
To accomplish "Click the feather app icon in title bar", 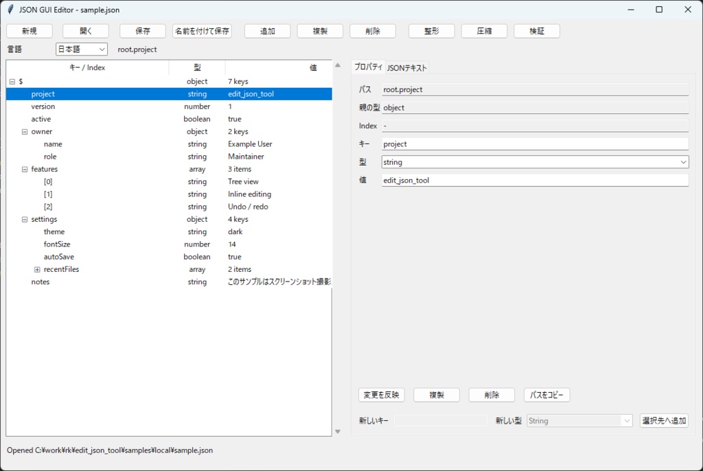I will click(x=10, y=10).
